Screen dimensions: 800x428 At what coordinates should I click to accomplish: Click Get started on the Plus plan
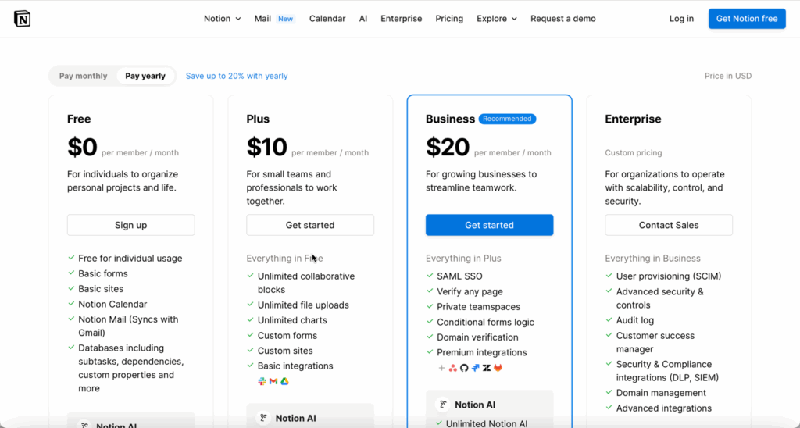point(310,225)
